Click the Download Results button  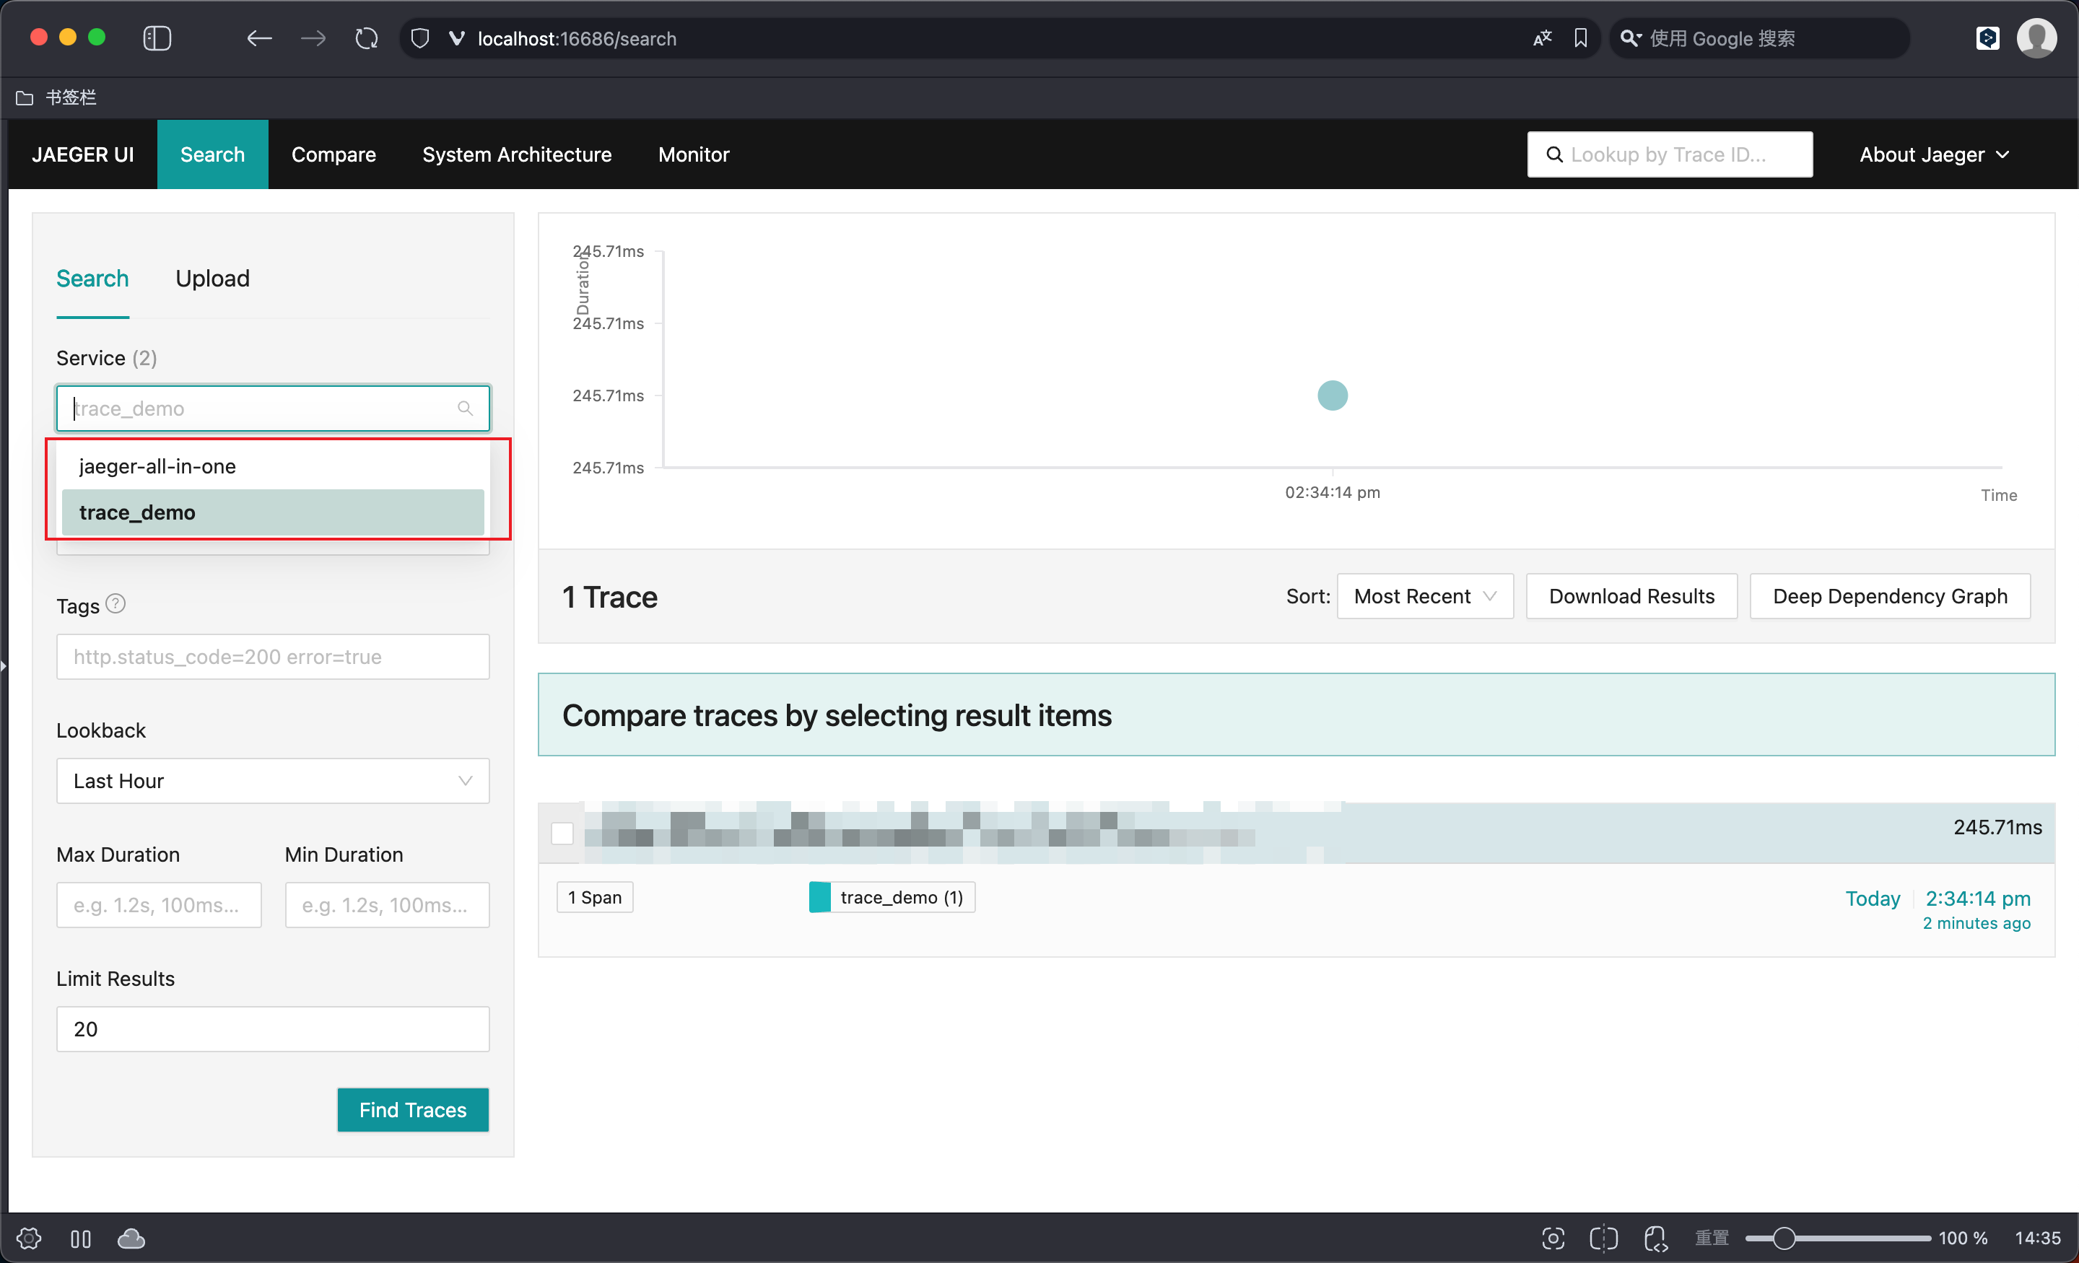pos(1632,595)
